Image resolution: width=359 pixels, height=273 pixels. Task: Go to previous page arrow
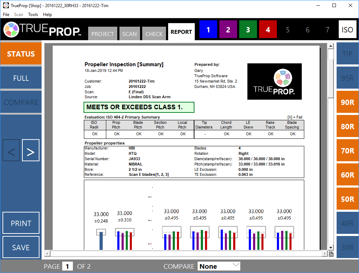(x=11, y=152)
